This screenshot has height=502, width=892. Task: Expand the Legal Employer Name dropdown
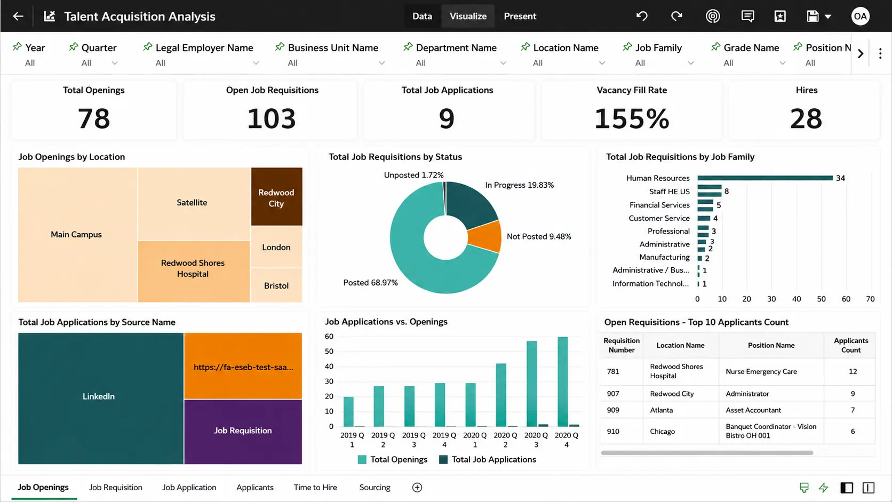coord(256,63)
